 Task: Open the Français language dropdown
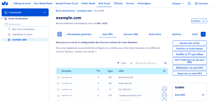(x=178, y=3)
